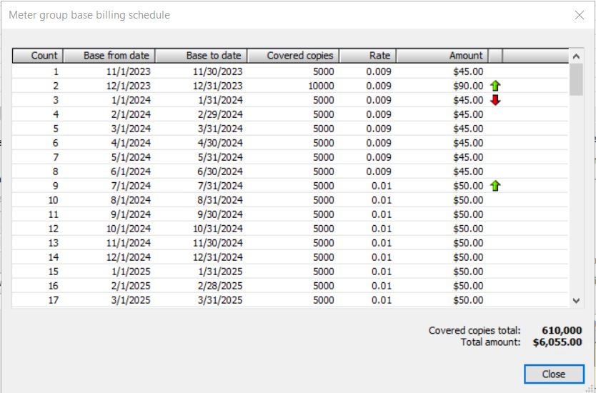The width and height of the screenshot is (596, 393).
Task: Select the 7/1/2024 base from date cell
Action: tap(131, 186)
